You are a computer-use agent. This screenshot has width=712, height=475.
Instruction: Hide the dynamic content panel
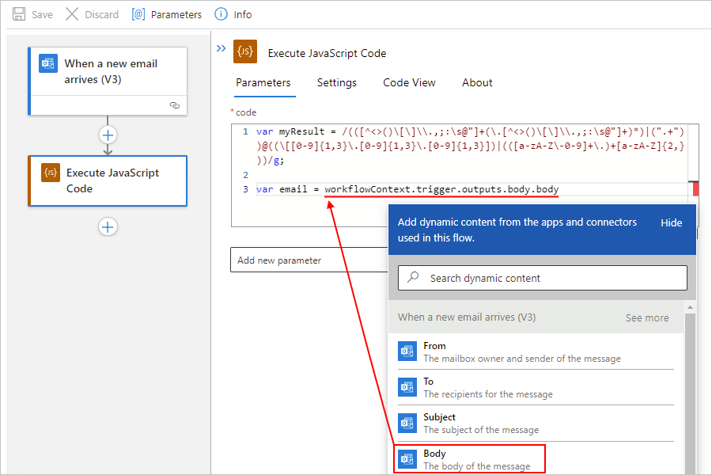672,222
